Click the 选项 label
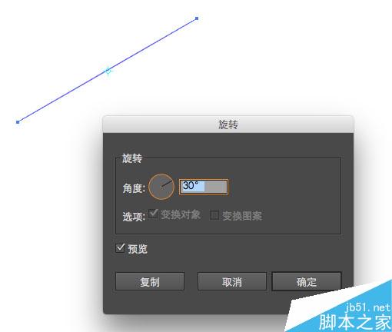 [x=134, y=217]
